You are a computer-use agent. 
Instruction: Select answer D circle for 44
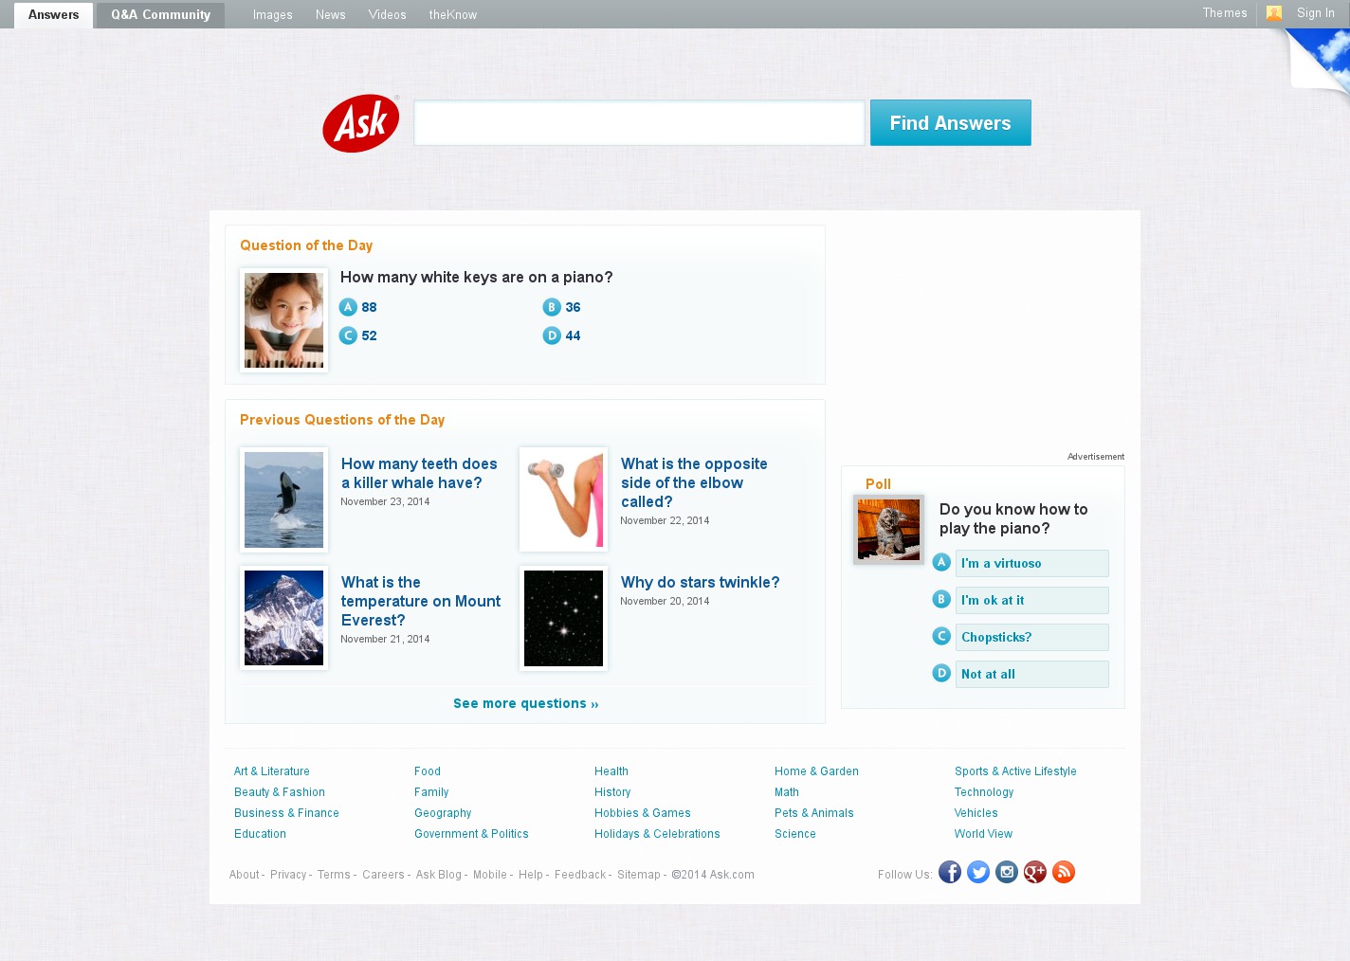[x=552, y=335]
